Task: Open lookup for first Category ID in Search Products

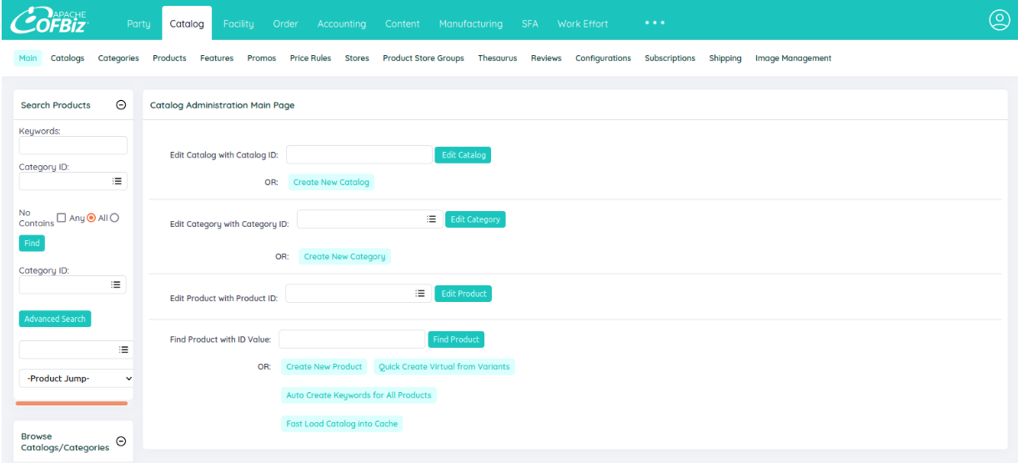Action: (117, 181)
